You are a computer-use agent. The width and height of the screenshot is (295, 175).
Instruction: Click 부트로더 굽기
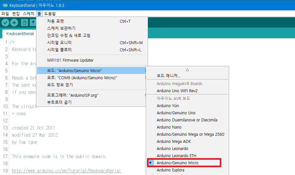(92, 102)
